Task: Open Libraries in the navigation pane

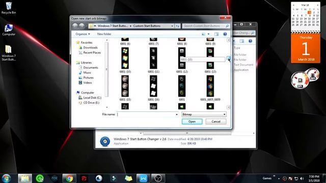Action: (86, 63)
